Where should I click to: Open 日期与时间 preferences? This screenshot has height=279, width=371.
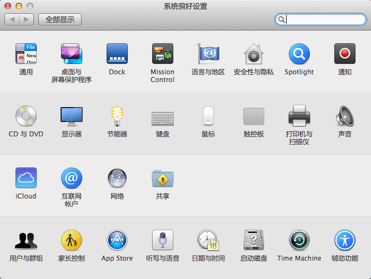coord(208,240)
